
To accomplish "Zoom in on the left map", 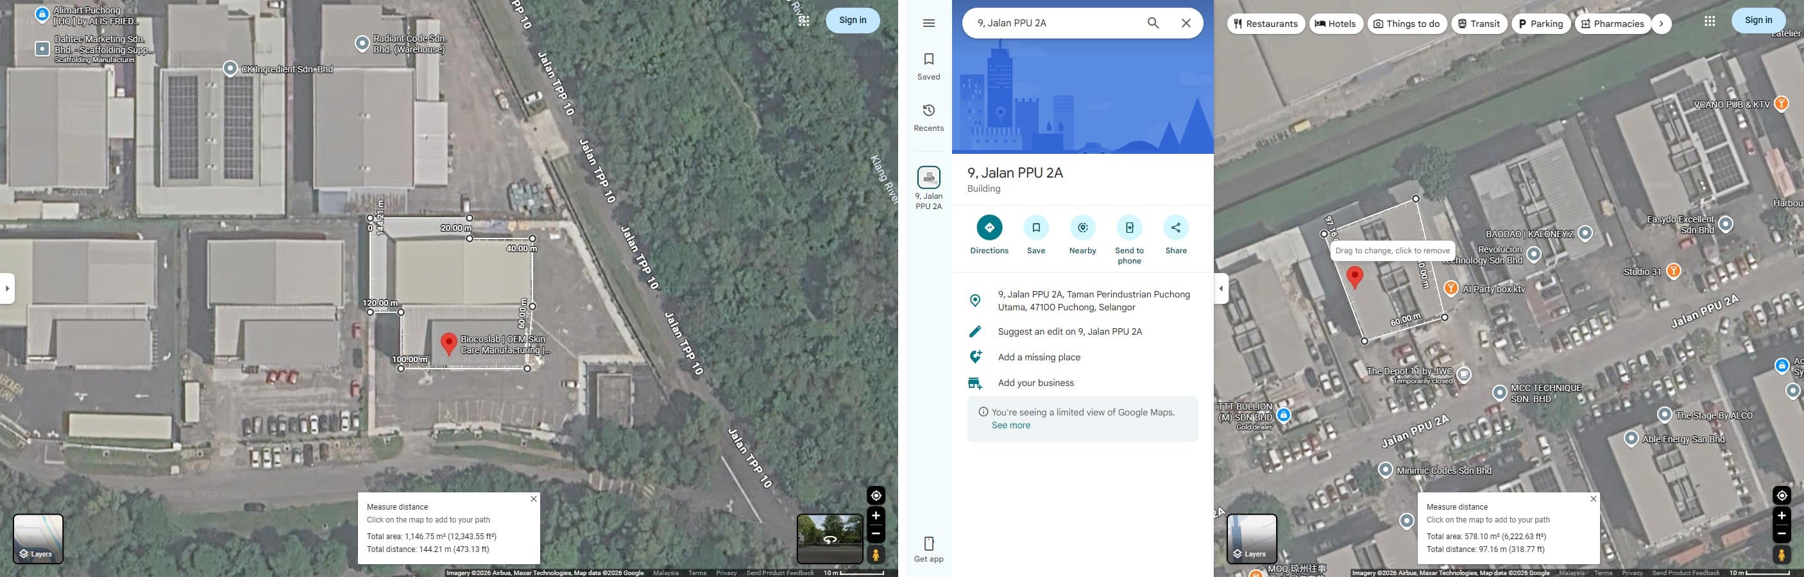I will pyautogui.click(x=876, y=516).
